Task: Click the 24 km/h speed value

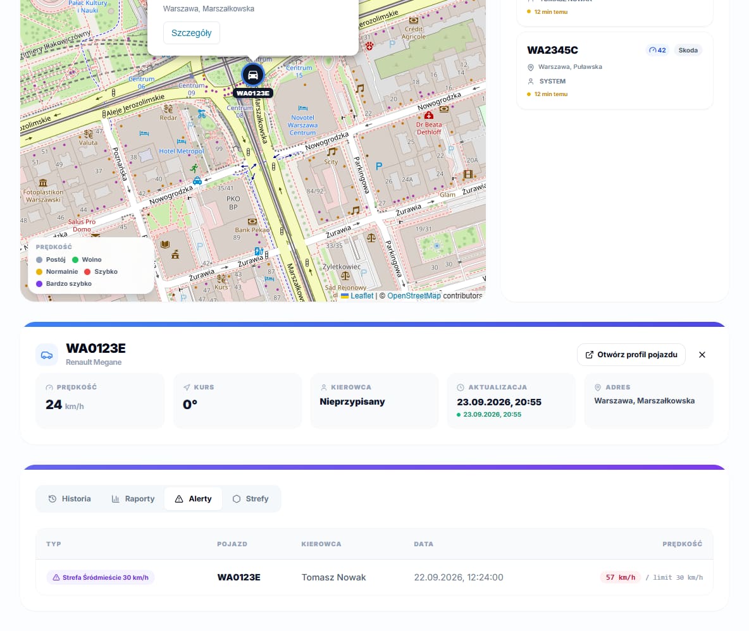Action: coord(65,405)
